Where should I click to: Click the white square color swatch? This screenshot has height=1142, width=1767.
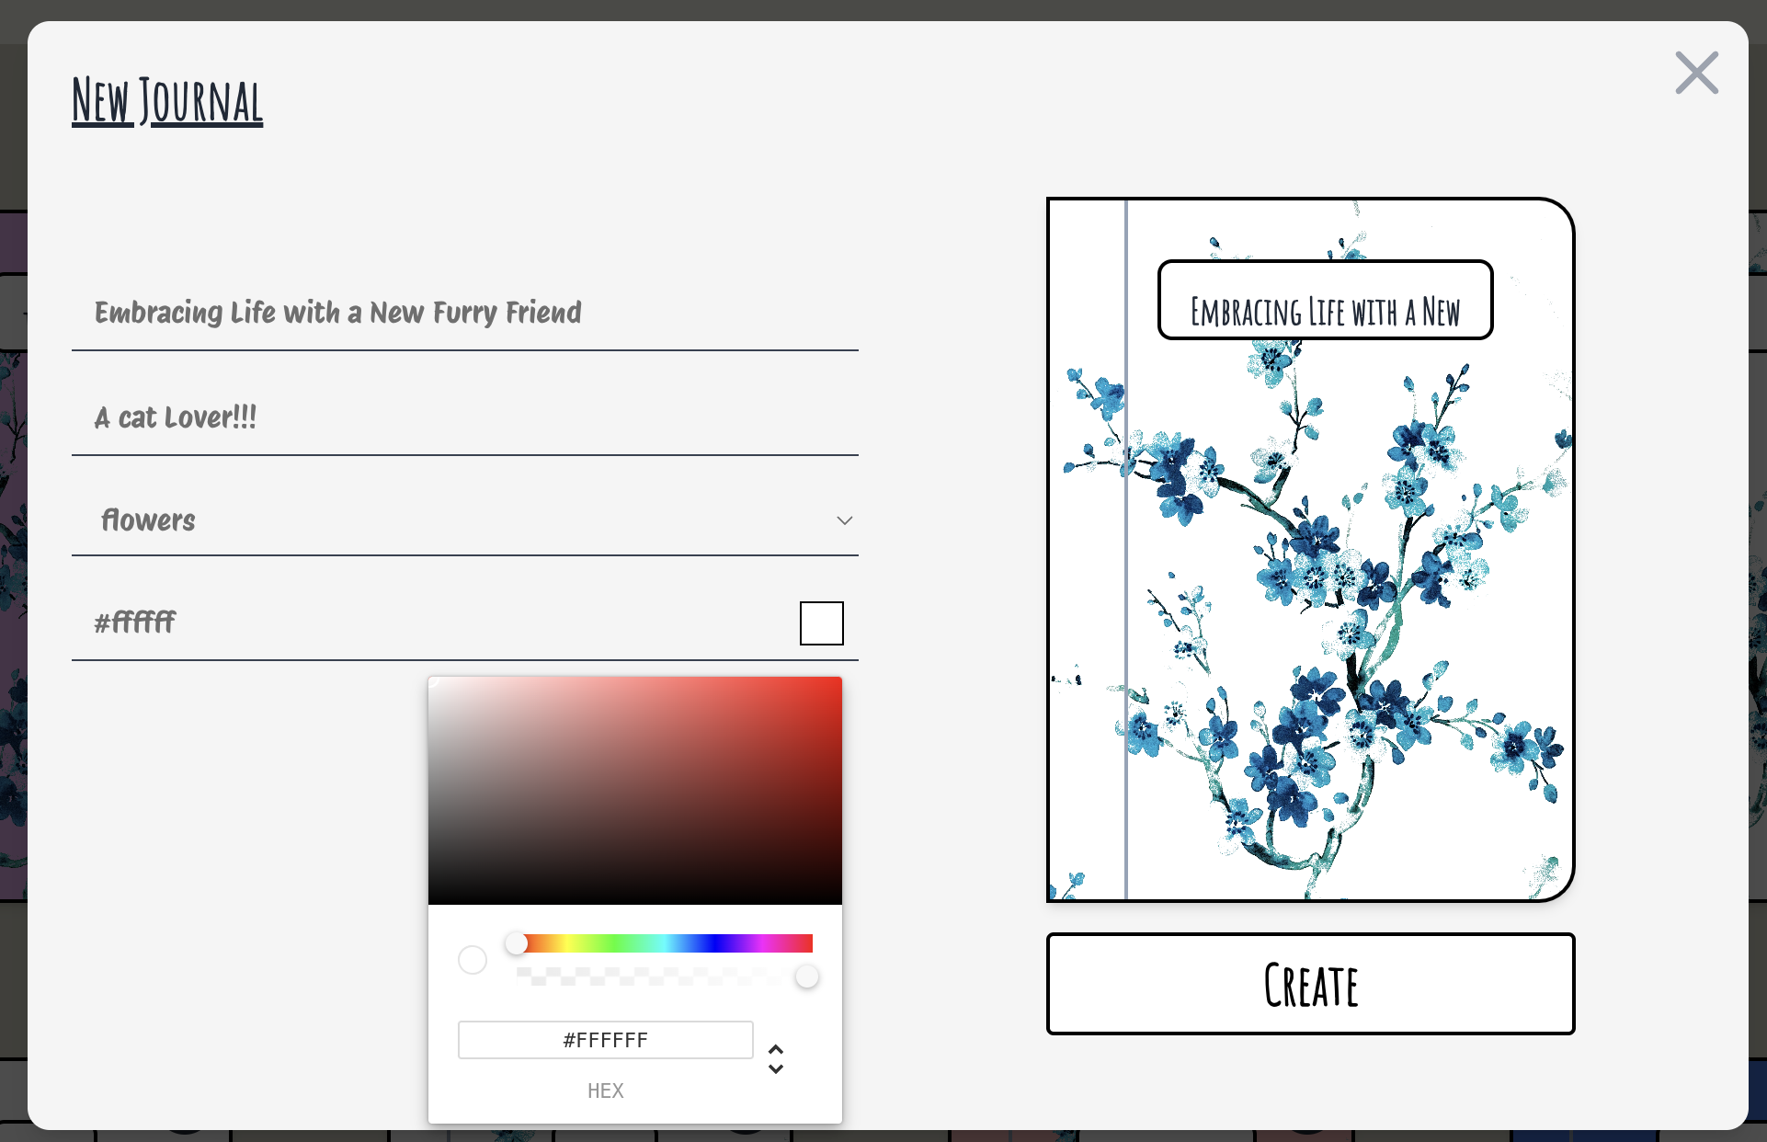821,623
